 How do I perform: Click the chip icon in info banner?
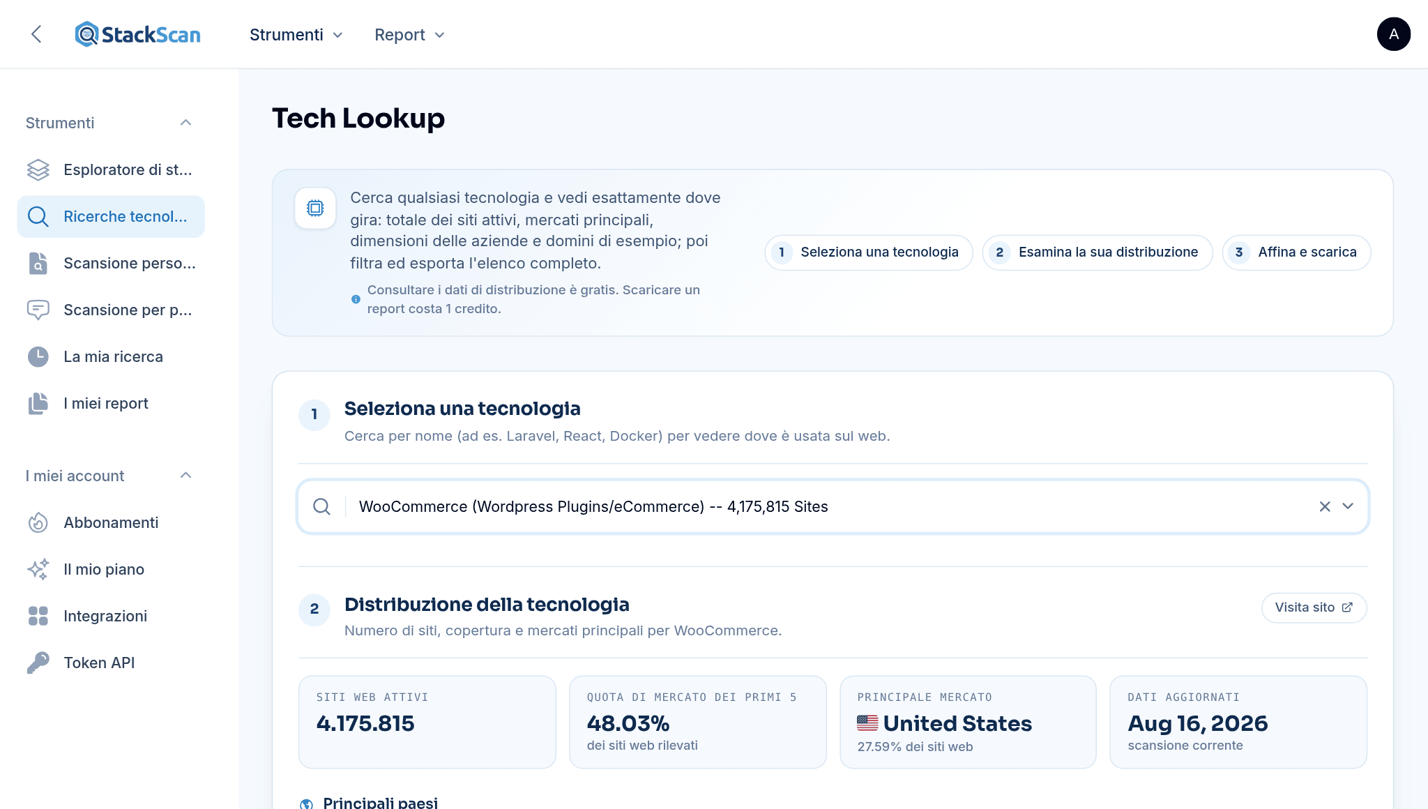(x=315, y=208)
